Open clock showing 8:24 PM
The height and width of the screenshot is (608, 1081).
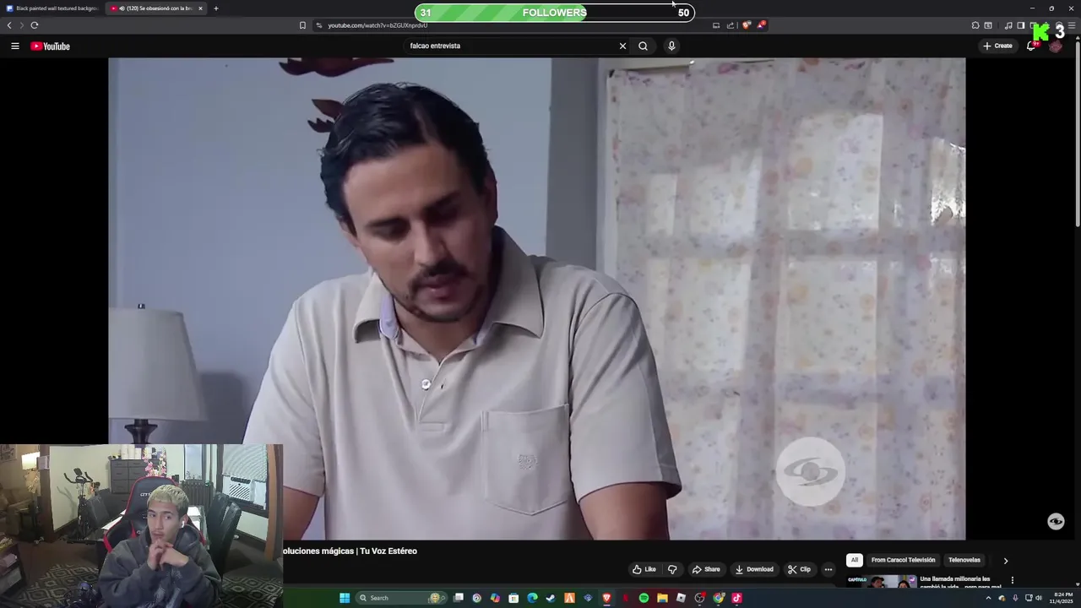(1062, 598)
